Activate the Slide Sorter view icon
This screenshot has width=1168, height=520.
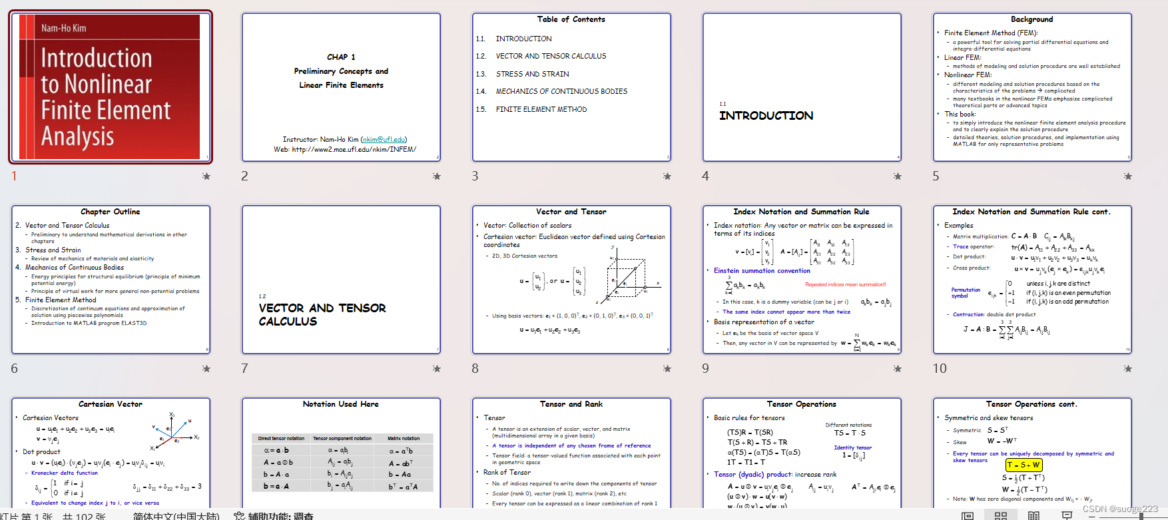1001,515
